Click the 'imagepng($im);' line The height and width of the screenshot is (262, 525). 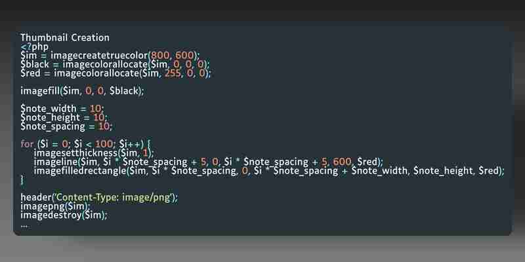point(55,206)
